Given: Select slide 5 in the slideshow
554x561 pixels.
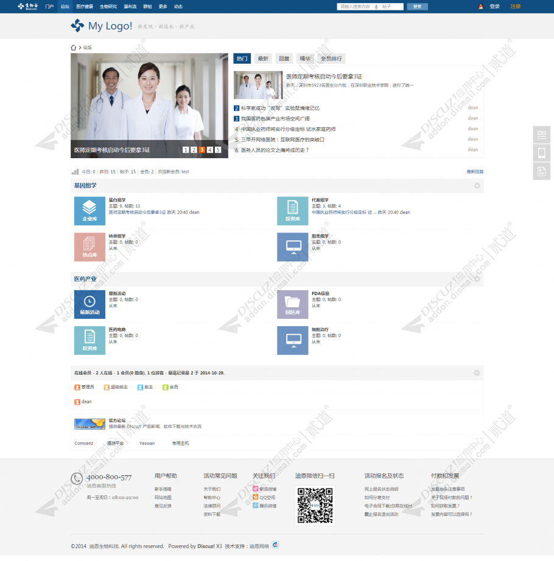Looking at the screenshot, I should click(x=218, y=150).
